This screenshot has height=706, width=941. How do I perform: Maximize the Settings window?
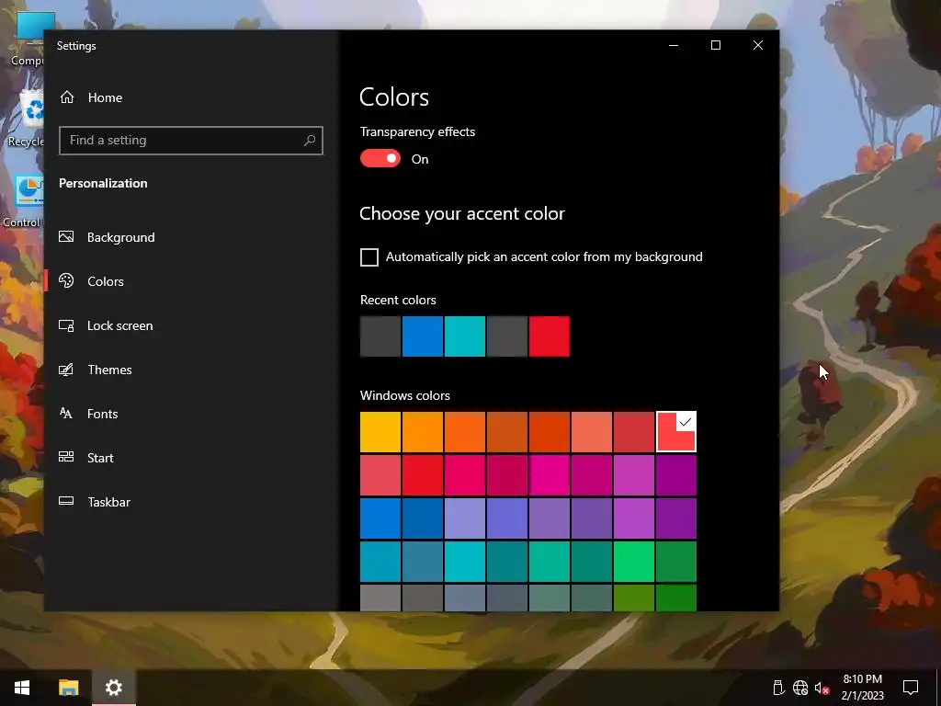(x=715, y=45)
